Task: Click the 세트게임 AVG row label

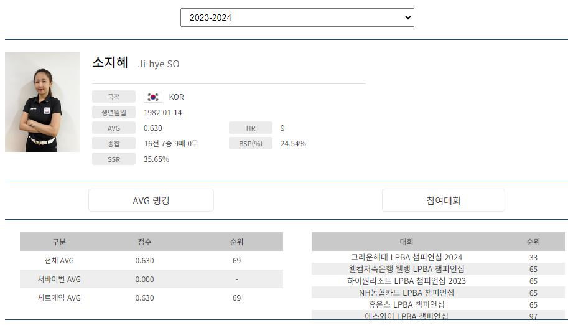Action: pyautogui.click(x=59, y=298)
